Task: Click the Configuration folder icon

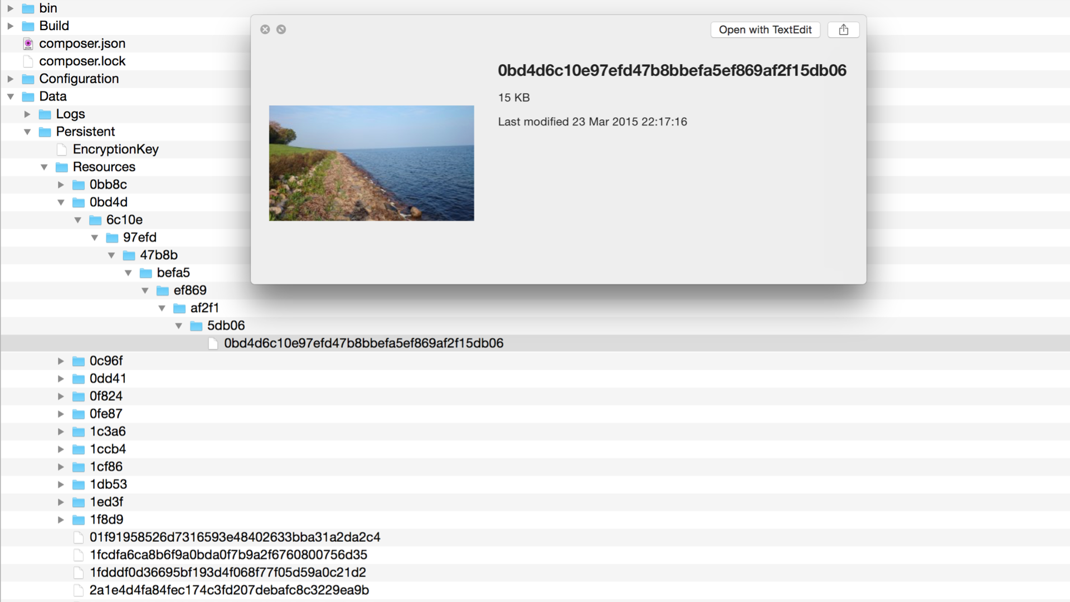Action: click(28, 79)
